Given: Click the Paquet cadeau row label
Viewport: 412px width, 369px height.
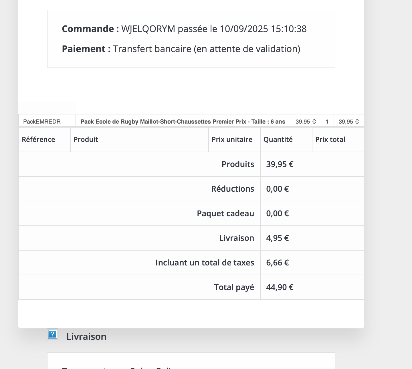Looking at the screenshot, I should pyautogui.click(x=225, y=213).
